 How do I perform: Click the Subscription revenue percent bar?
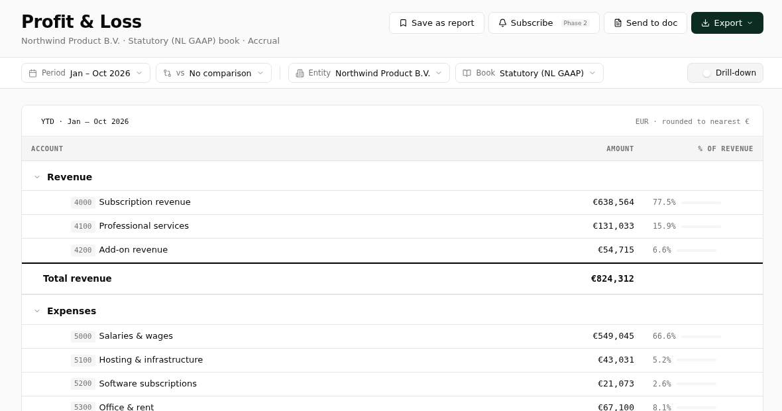700,202
